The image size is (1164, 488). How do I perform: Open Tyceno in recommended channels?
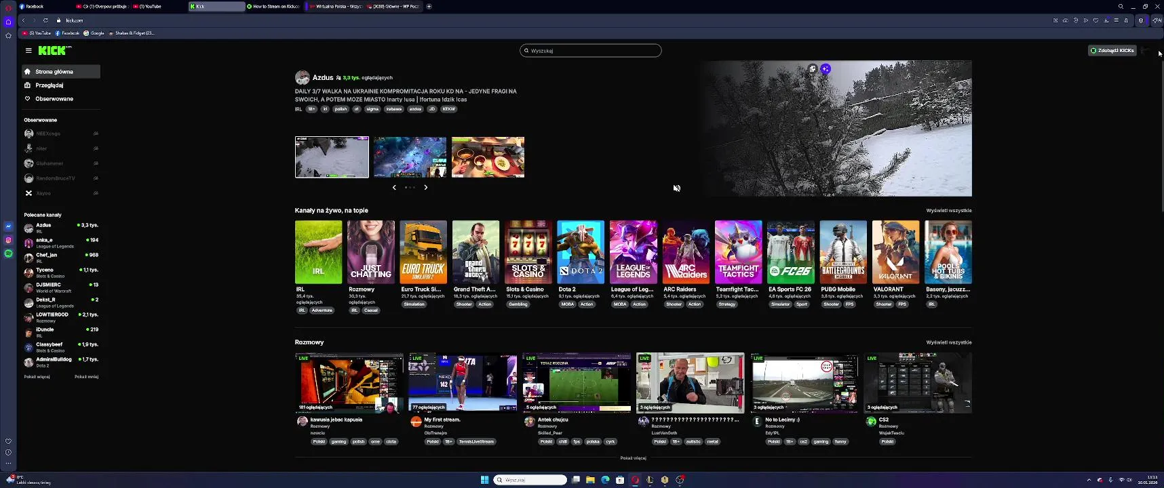(x=61, y=272)
